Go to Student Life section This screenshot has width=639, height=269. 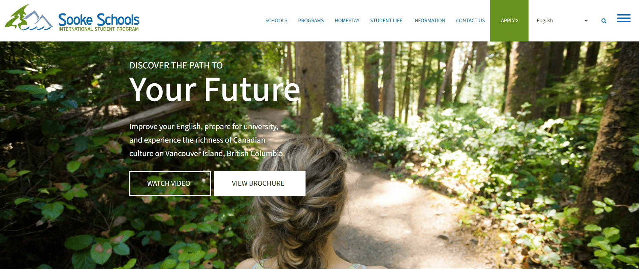(386, 21)
